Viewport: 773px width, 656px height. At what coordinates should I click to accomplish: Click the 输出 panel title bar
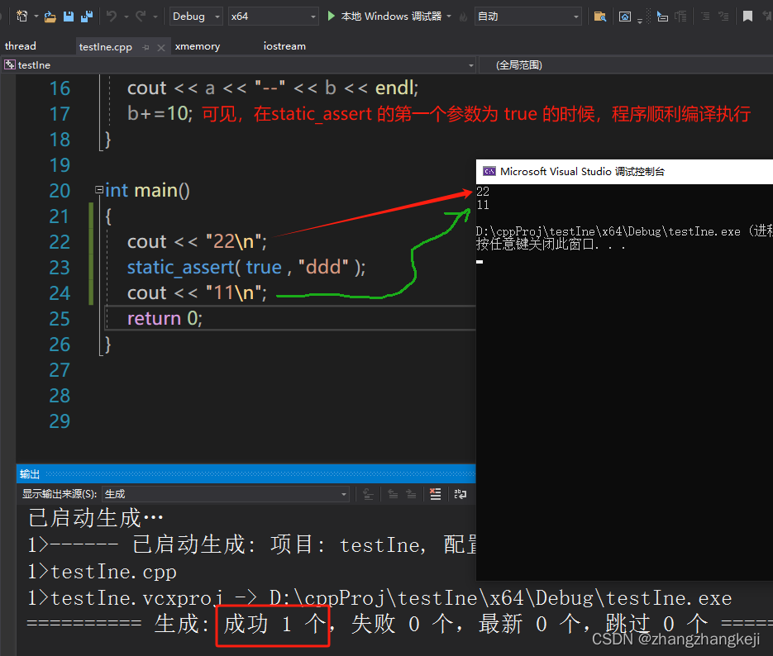click(x=246, y=473)
